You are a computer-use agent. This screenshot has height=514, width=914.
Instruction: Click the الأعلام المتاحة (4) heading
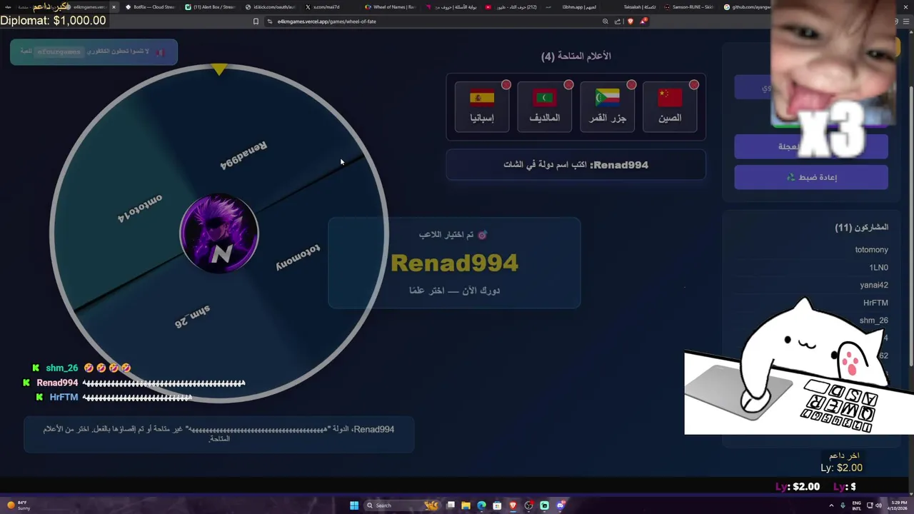pyautogui.click(x=576, y=56)
